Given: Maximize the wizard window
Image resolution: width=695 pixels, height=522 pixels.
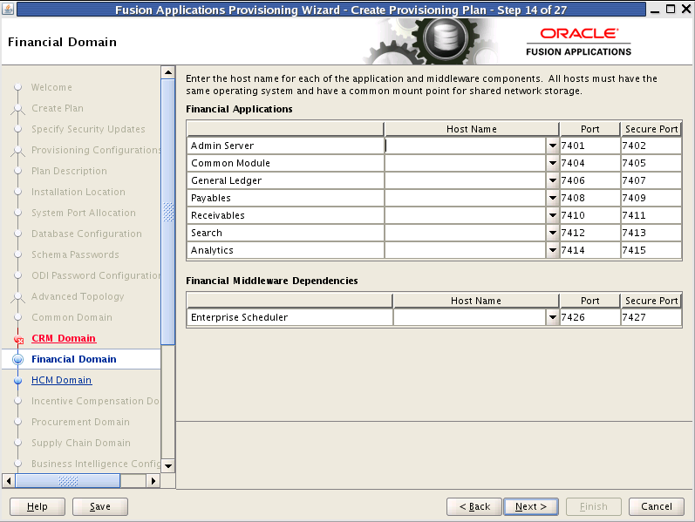Looking at the screenshot, I should pyautogui.click(x=671, y=9).
